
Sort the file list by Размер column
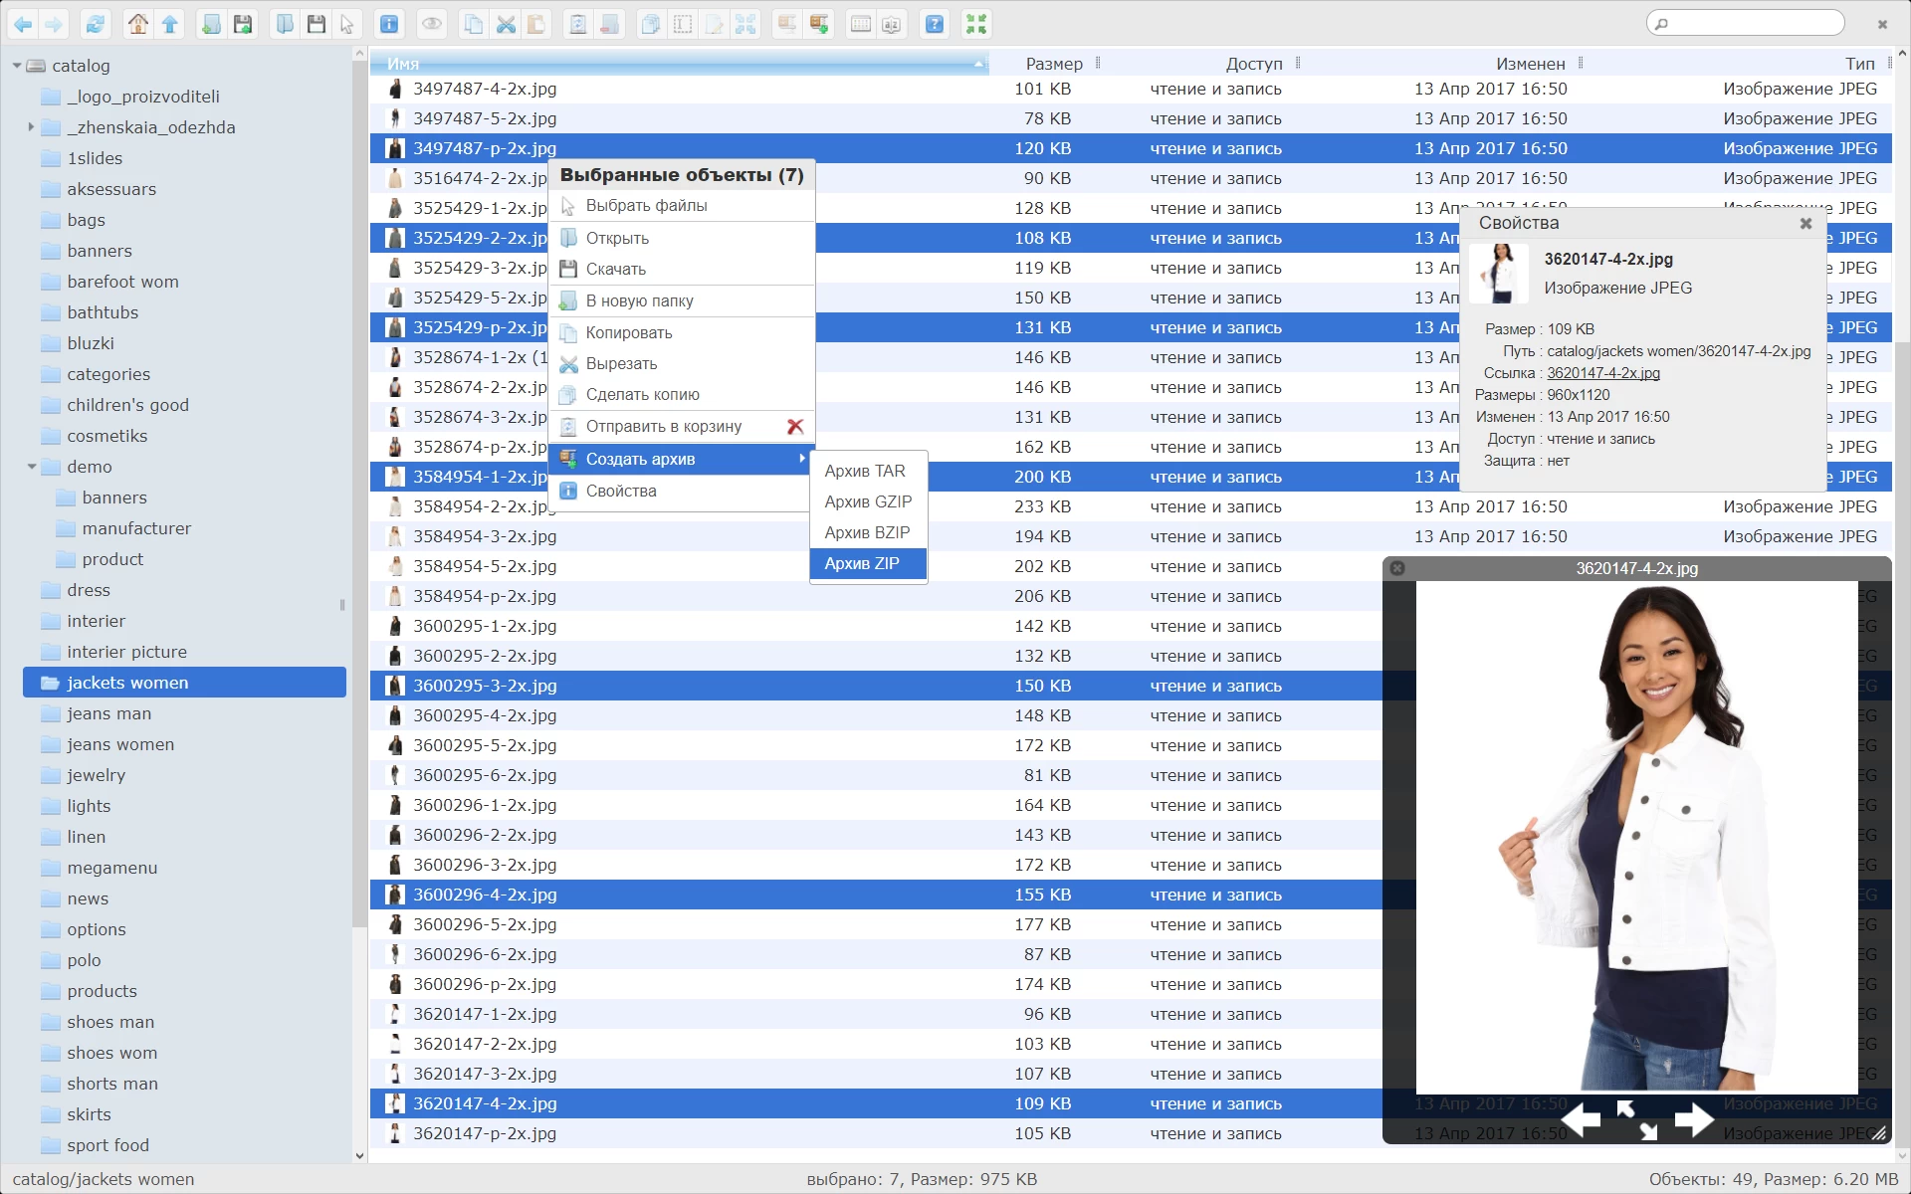click(x=1054, y=64)
